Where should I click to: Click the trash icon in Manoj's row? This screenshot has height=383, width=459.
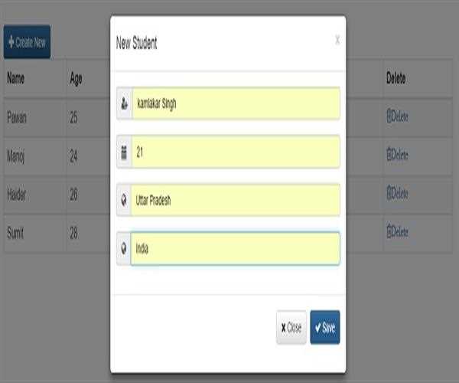pyautogui.click(x=389, y=155)
